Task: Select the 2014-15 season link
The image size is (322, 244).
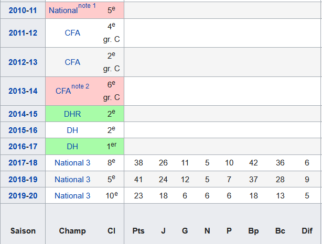Action: tap(23, 114)
